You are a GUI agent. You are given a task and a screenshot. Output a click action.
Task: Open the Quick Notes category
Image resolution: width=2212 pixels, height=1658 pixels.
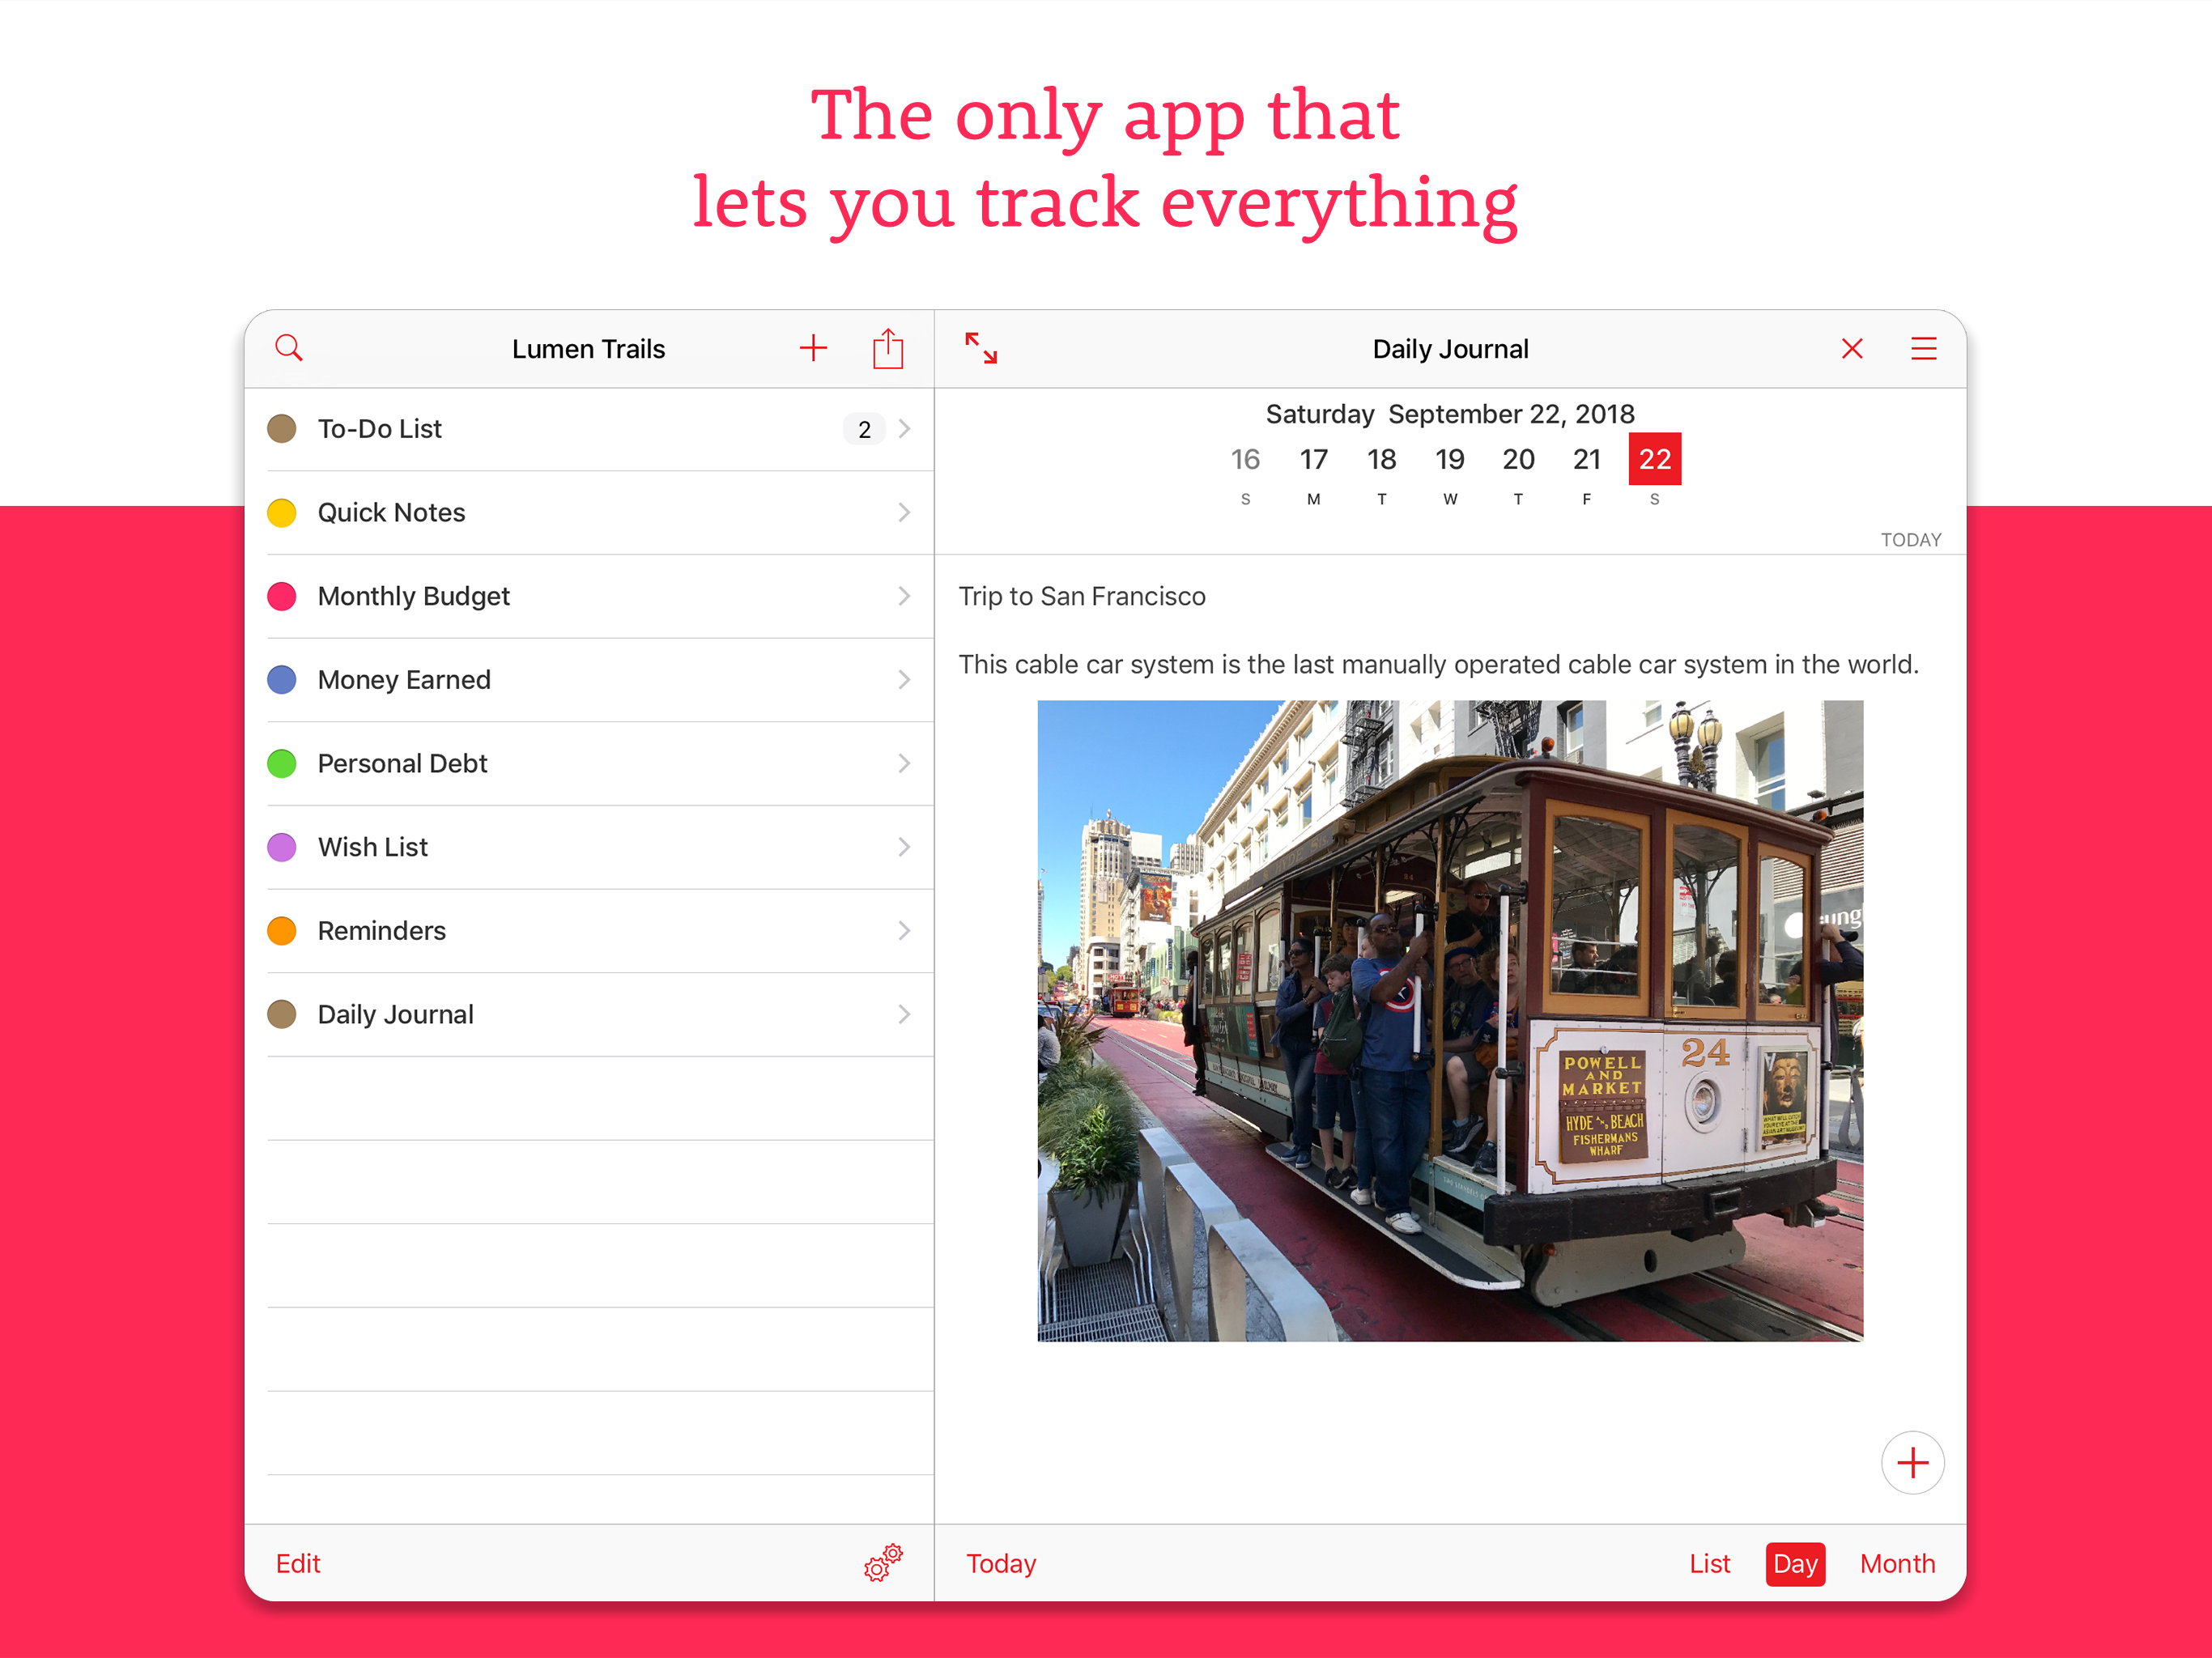tap(590, 513)
